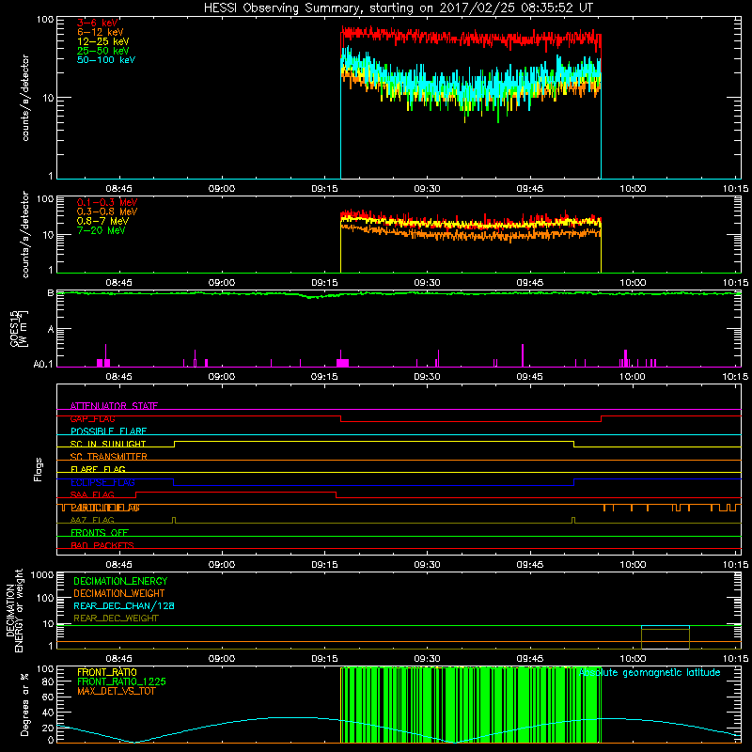This screenshot has height=752, width=752.
Task: Select the BAD_PACKETS flag label
Action: tap(102, 546)
